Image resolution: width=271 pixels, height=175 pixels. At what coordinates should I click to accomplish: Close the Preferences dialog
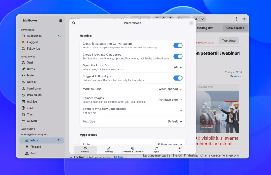click(191, 23)
